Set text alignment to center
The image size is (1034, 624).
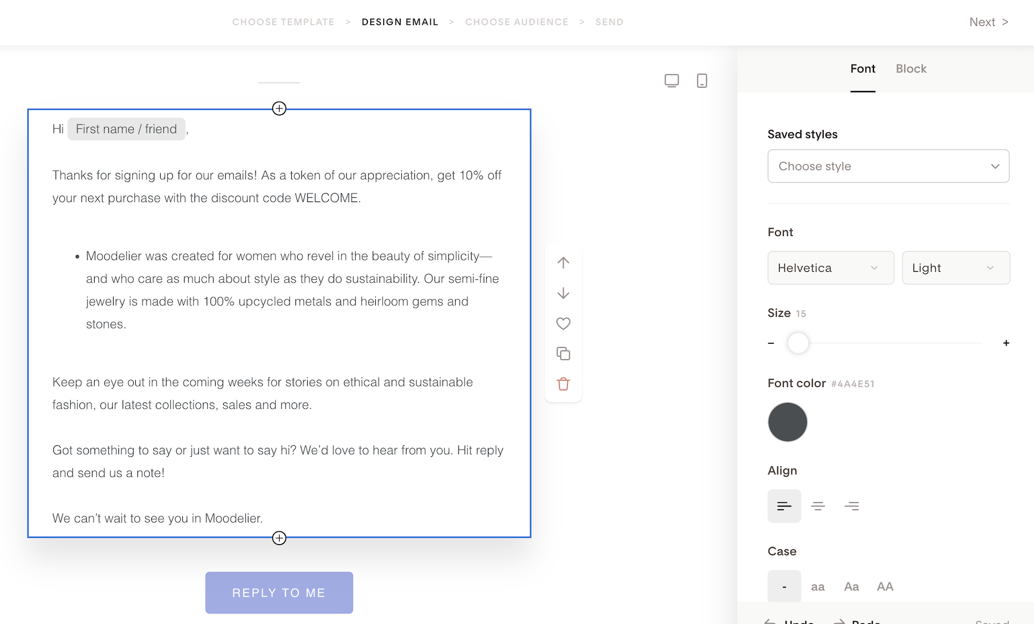point(818,506)
